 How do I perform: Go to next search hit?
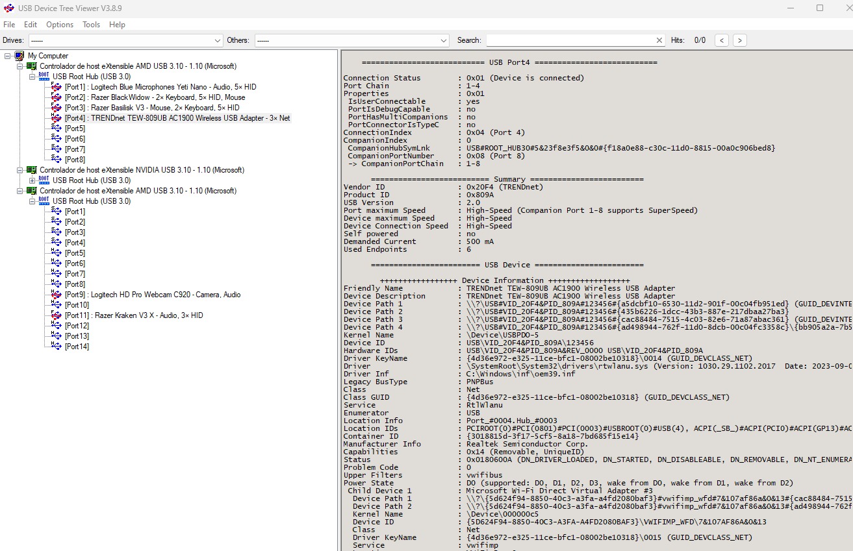coord(739,40)
